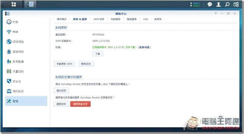Click the search magnifier icon
244x134 pixels.
(227, 4)
